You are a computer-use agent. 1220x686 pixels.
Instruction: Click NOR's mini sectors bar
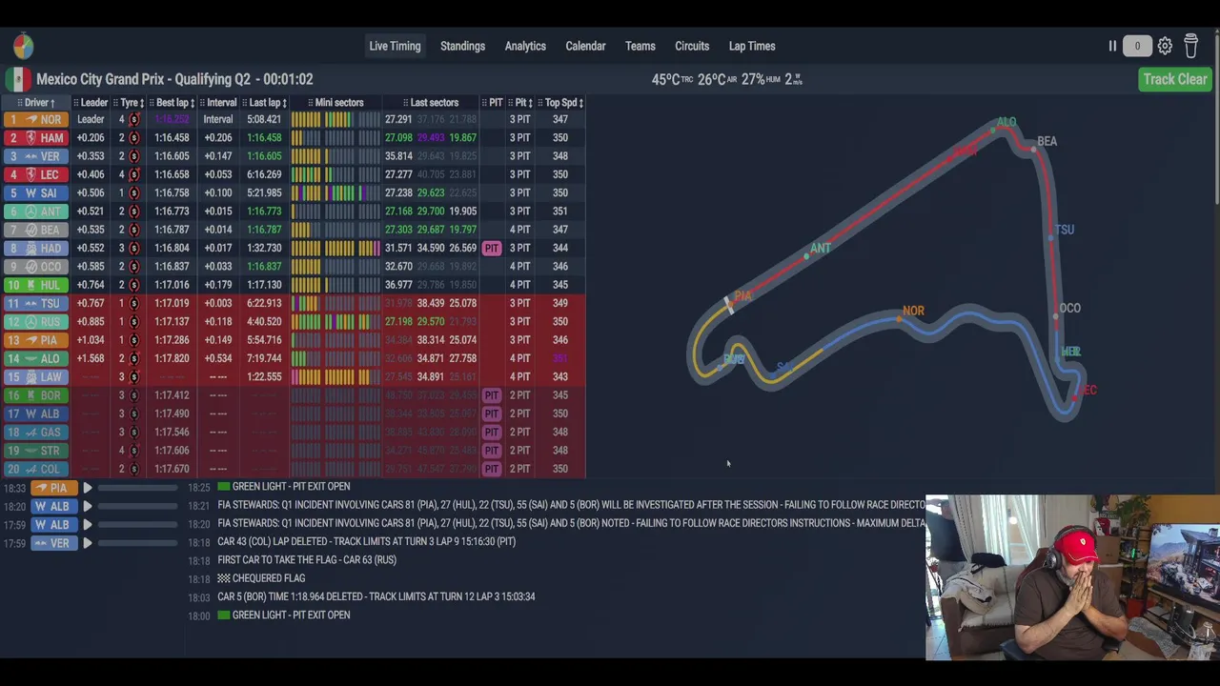(335, 119)
